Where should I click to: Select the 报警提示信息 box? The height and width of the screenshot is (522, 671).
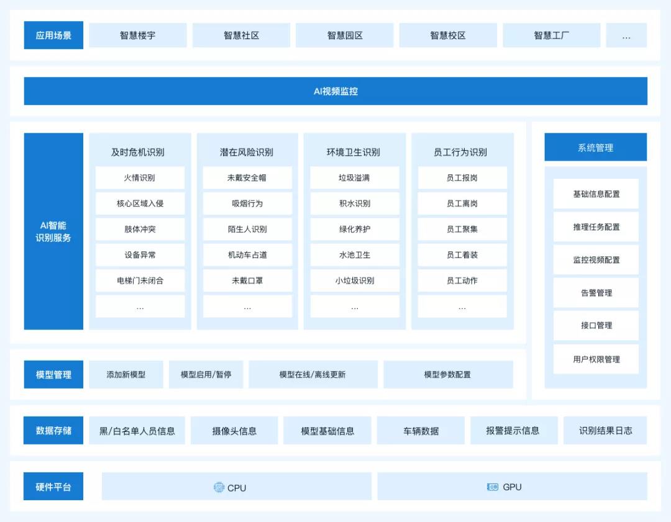coord(514,431)
